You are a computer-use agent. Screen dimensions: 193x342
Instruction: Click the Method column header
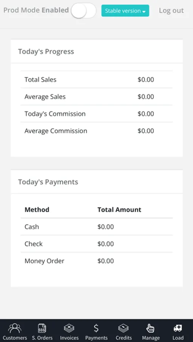(x=37, y=210)
